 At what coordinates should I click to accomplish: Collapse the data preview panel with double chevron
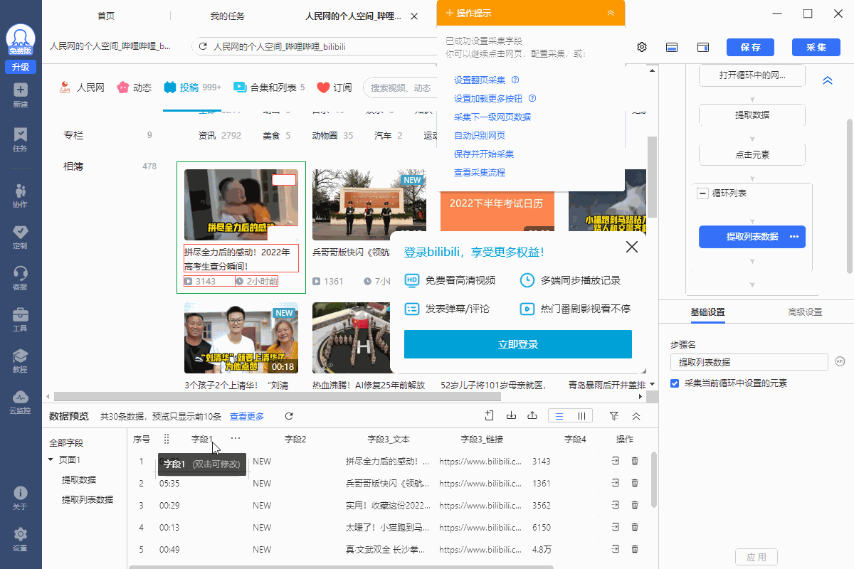click(x=636, y=416)
